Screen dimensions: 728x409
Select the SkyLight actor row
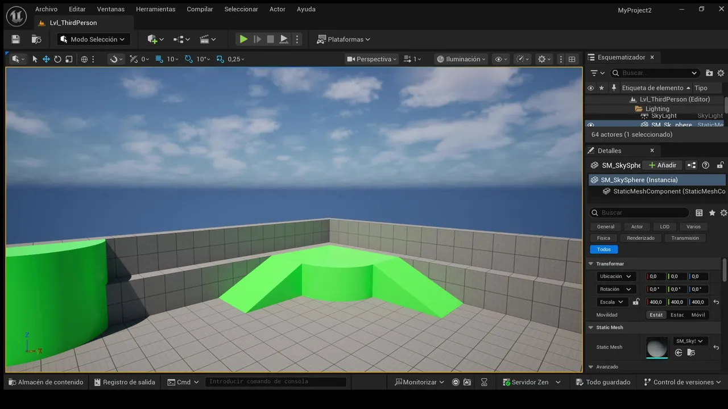655,116
